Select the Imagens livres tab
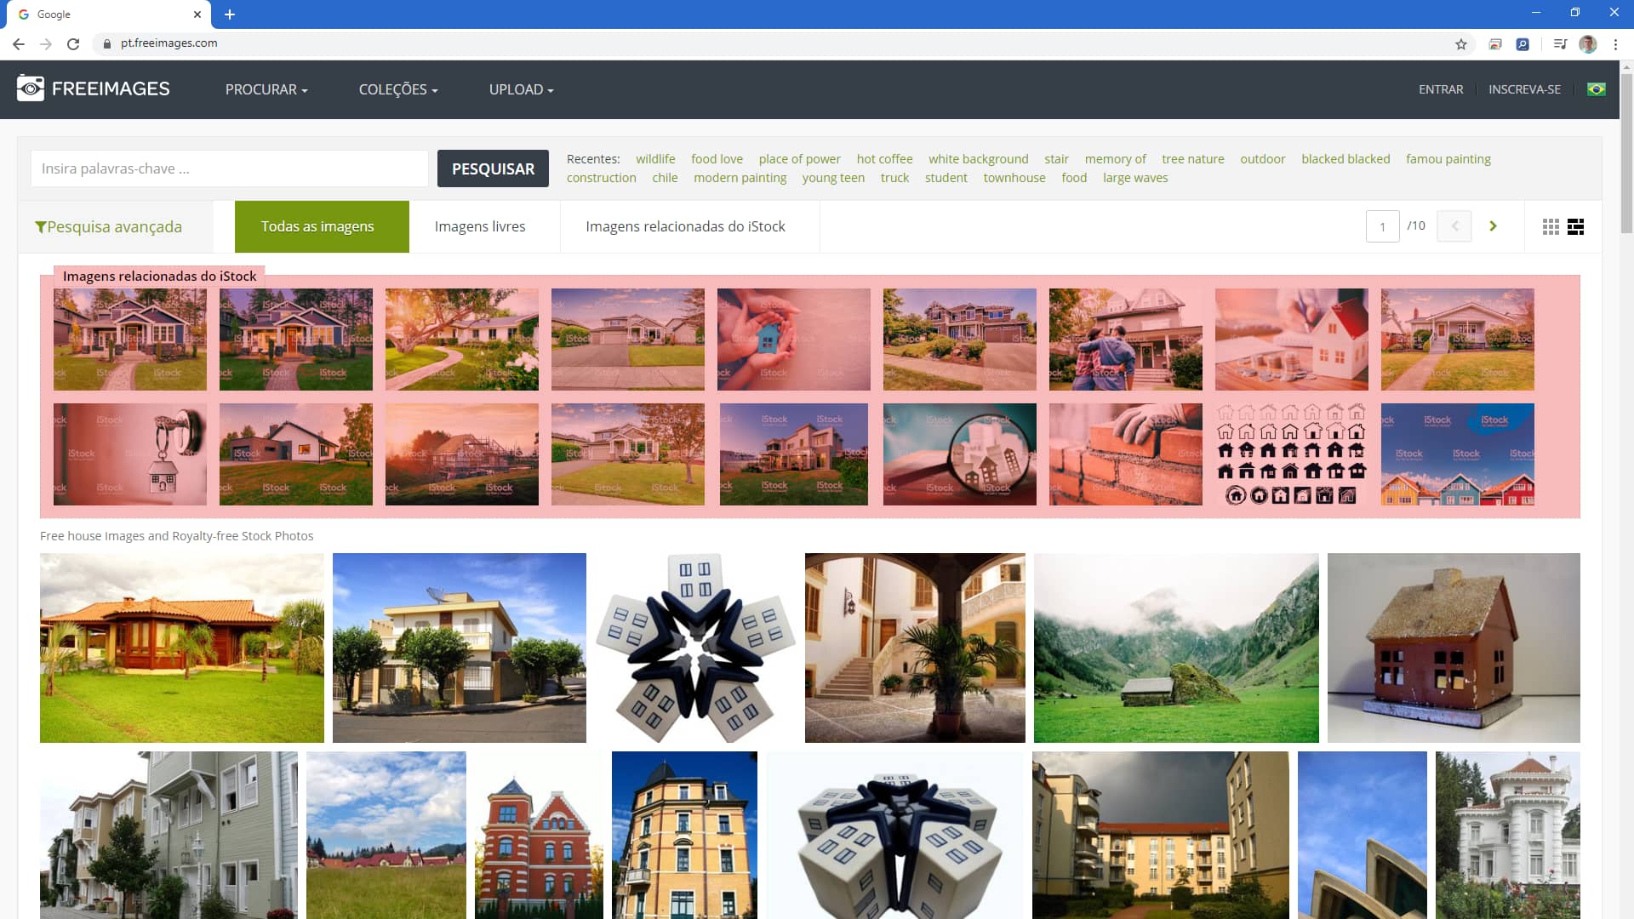The width and height of the screenshot is (1634, 919). [x=480, y=225]
